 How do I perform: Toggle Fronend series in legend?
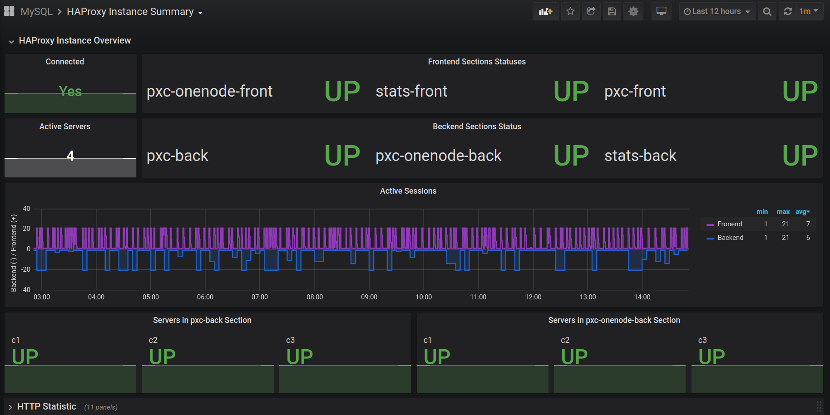pyautogui.click(x=730, y=224)
